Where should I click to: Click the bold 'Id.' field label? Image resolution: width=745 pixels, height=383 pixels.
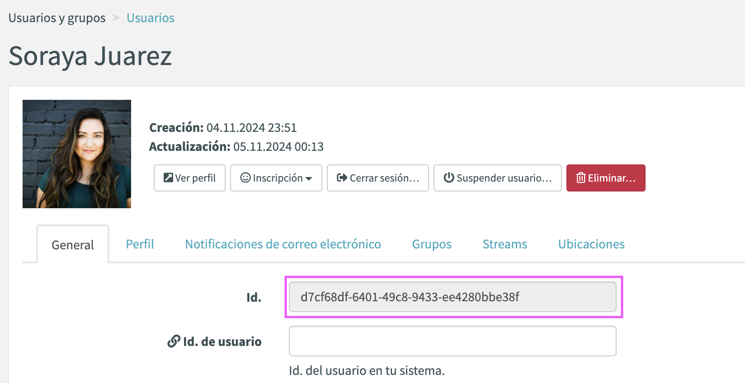[254, 297]
